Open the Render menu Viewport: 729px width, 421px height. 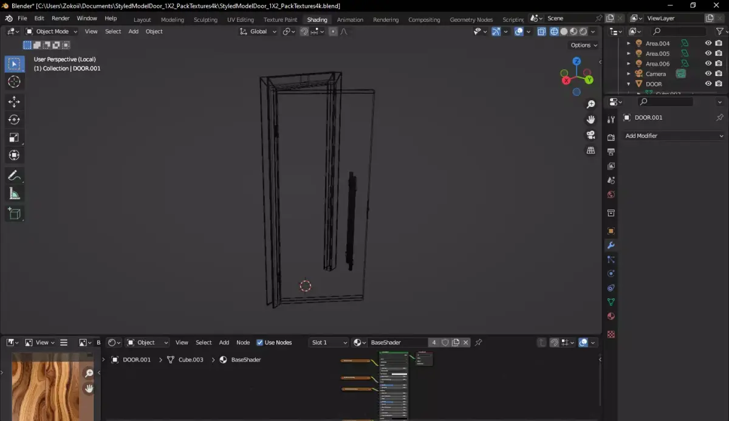point(60,19)
